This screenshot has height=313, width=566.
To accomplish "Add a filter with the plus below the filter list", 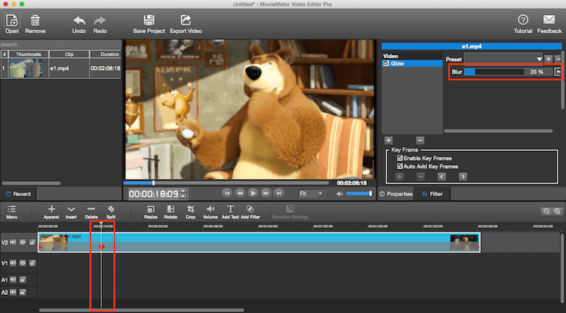I will [389, 140].
